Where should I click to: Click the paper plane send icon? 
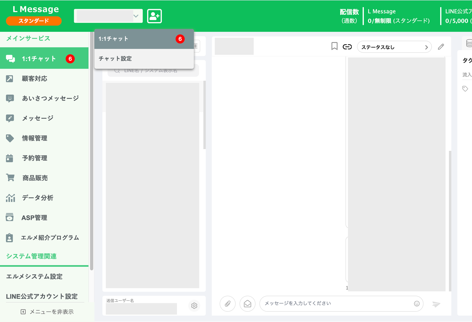pyautogui.click(x=436, y=304)
